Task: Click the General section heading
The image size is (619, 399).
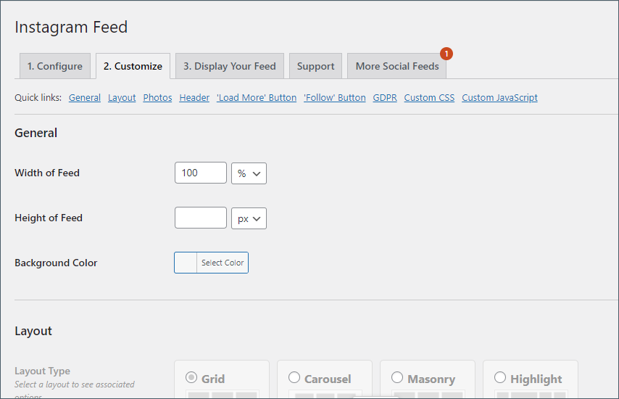Action: coord(36,133)
